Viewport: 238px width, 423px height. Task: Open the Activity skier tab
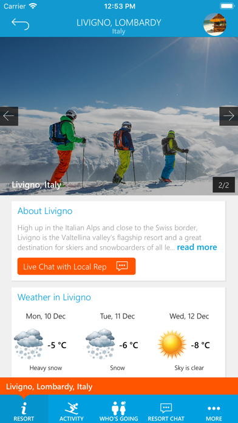(x=72, y=409)
